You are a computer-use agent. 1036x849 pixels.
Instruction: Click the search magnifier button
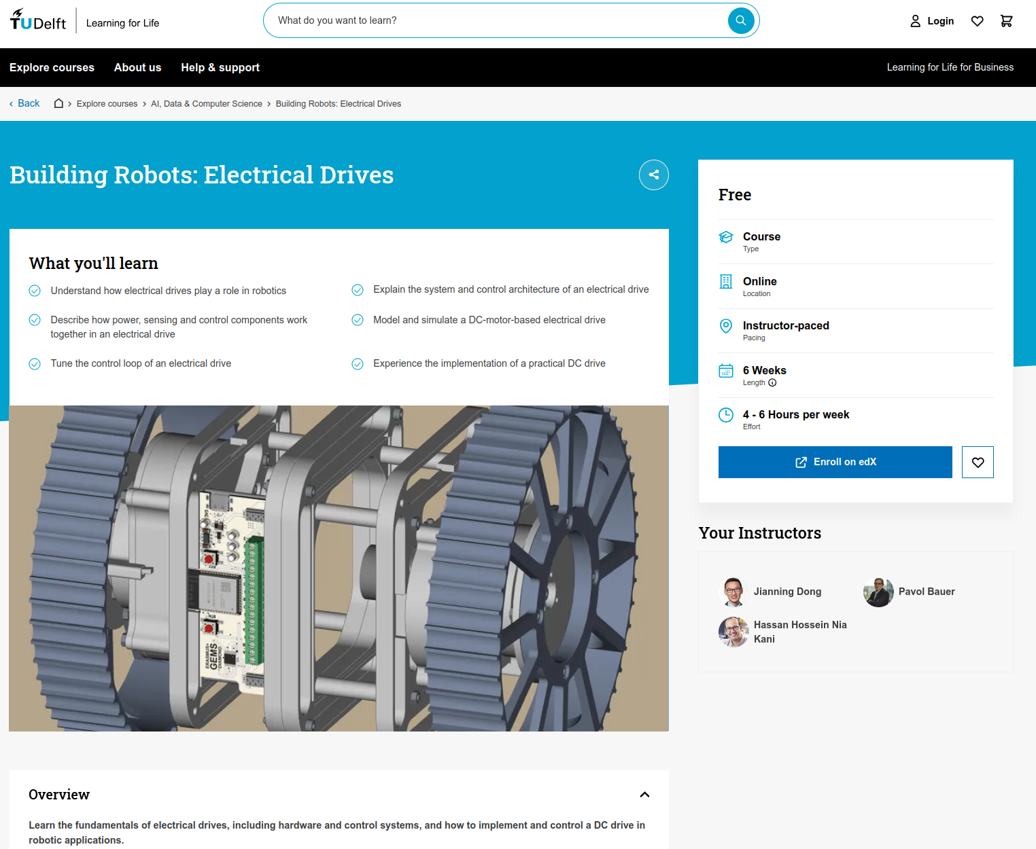point(740,20)
